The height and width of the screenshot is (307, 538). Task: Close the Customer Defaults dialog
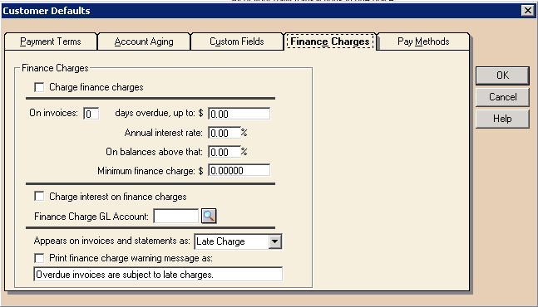point(528,11)
